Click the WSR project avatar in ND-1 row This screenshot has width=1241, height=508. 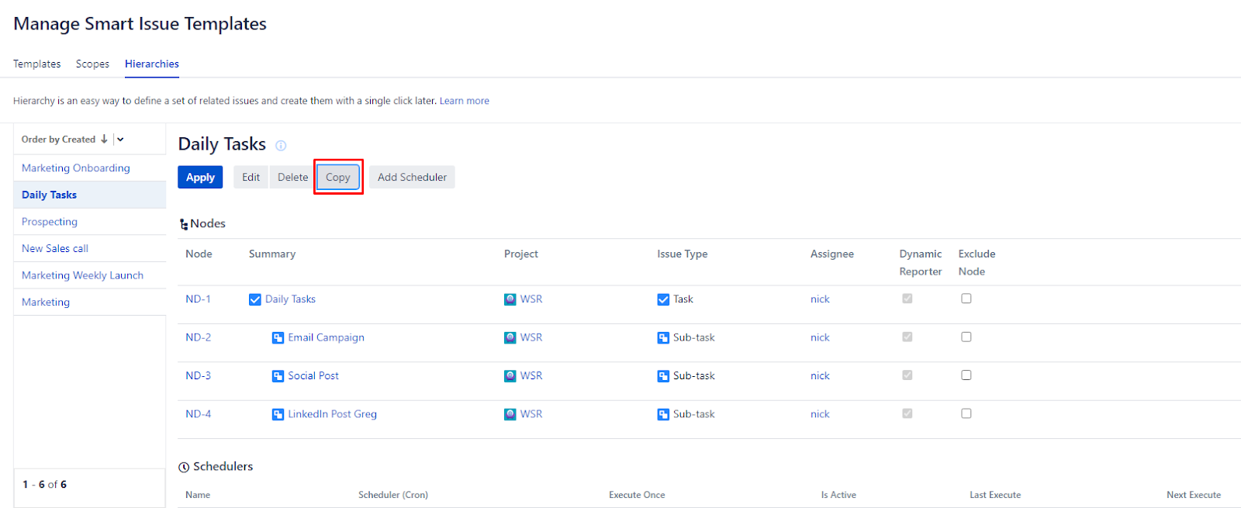510,299
